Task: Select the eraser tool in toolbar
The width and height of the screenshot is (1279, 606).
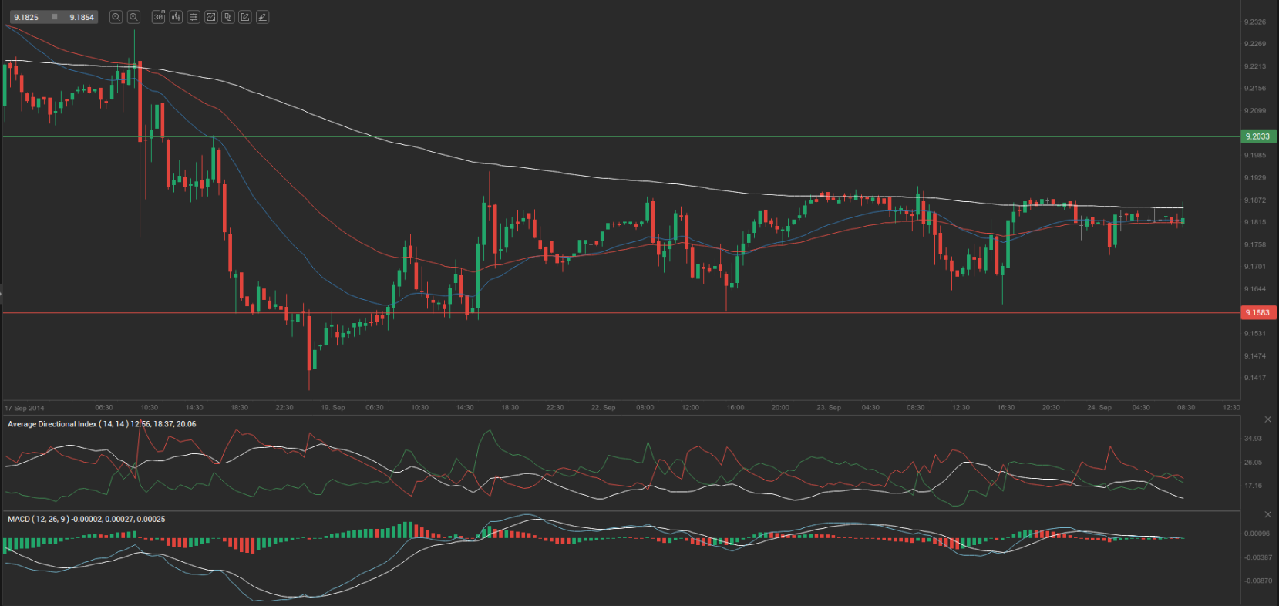Action: [262, 17]
